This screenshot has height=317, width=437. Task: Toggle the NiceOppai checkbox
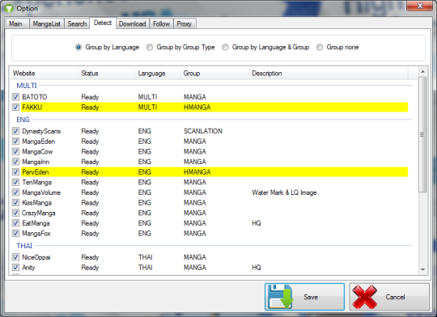(15, 257)
